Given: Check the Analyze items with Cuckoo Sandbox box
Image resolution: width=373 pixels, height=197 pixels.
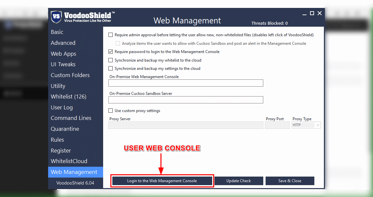Looking at the screenshot, I should (118, 43).
